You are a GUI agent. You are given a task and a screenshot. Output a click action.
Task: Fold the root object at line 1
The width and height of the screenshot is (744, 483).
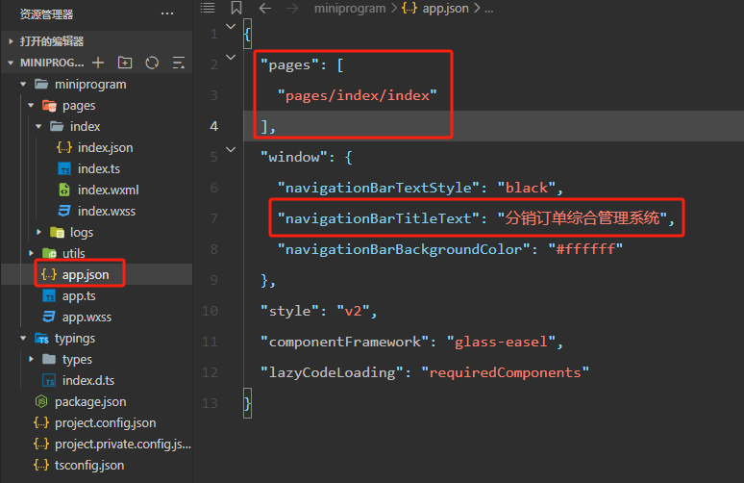[231, 27]
